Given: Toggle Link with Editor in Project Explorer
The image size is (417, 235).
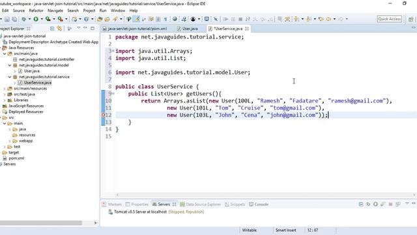Looking at the screenshot, I should click(x=59, y=29).
